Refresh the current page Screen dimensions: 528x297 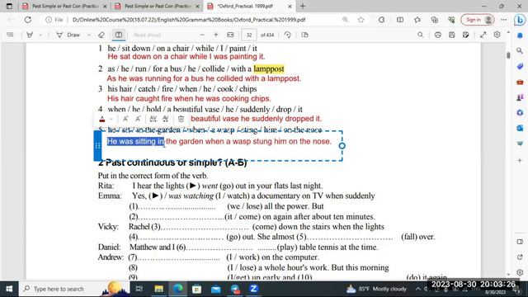pos(27,20)
